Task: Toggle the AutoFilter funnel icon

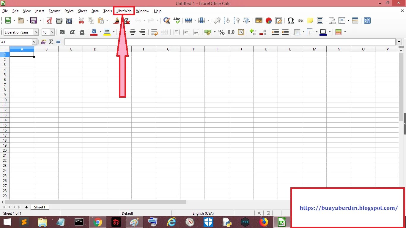Action: tap(247, 20)
